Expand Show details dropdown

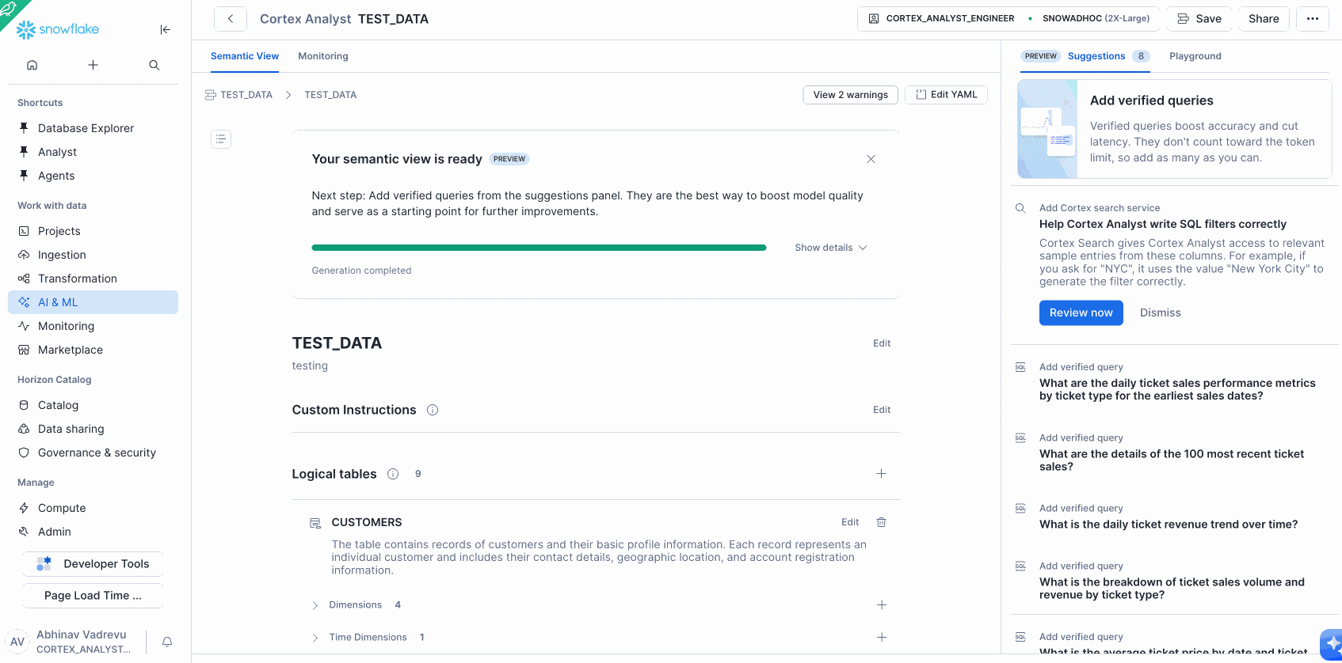click(830, 248)
